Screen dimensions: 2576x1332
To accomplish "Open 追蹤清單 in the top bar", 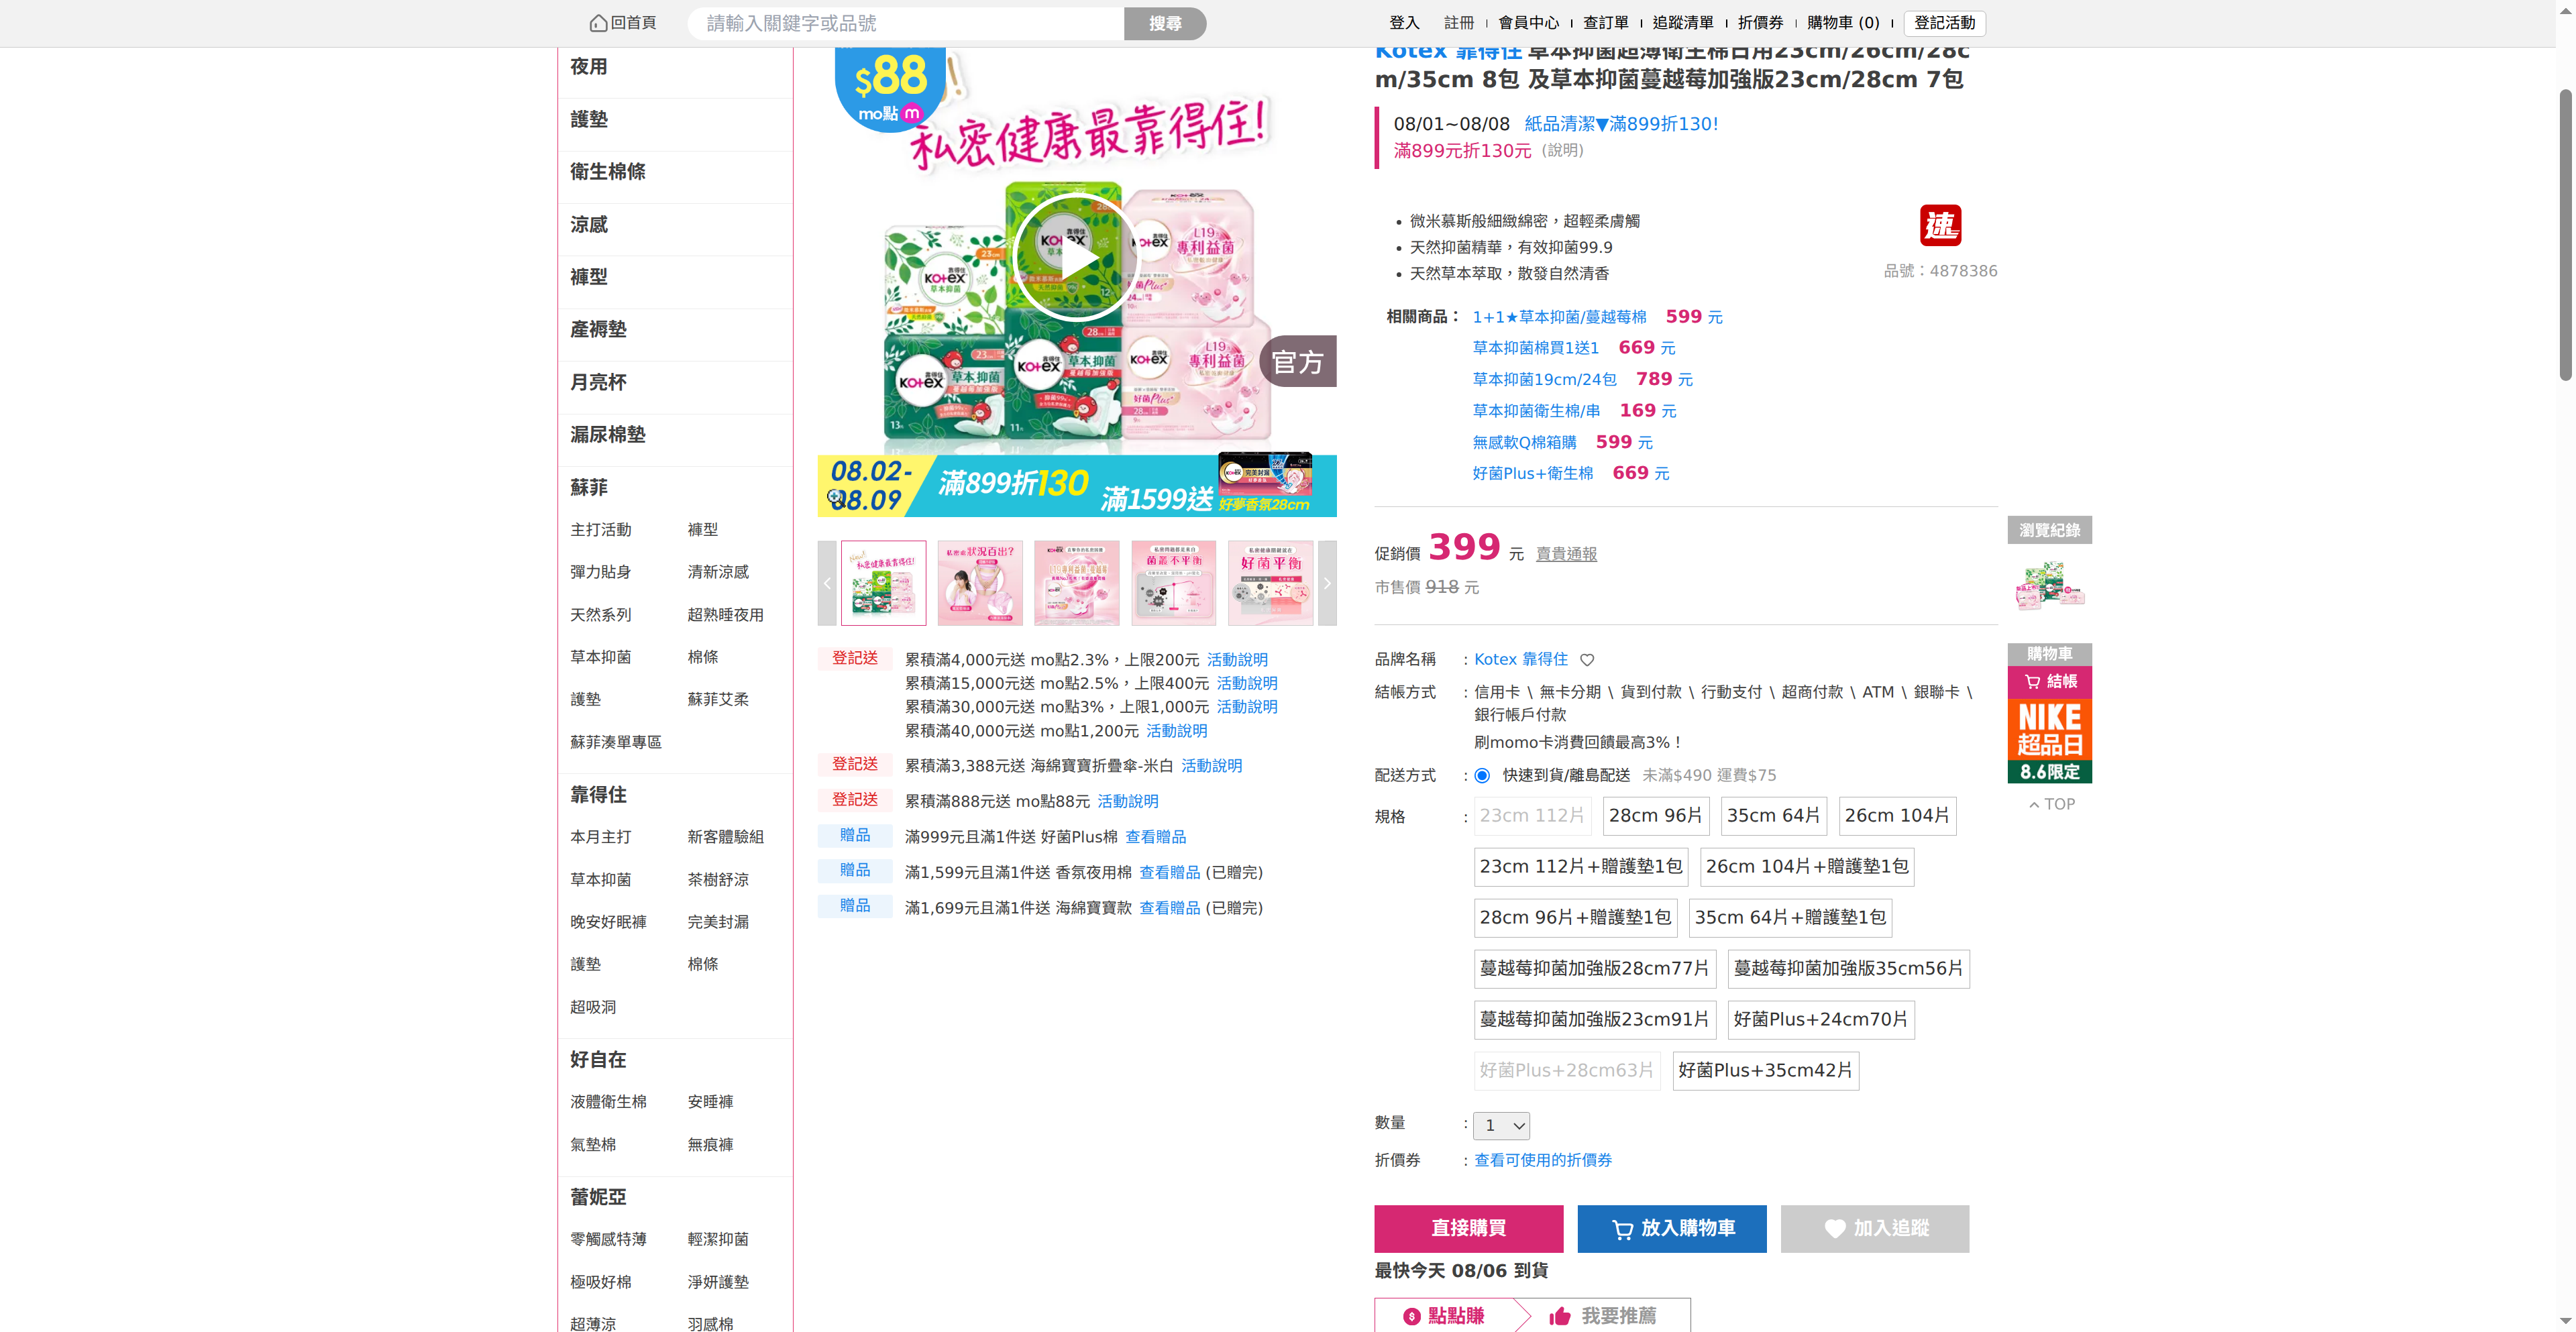I will (1682, 23).
